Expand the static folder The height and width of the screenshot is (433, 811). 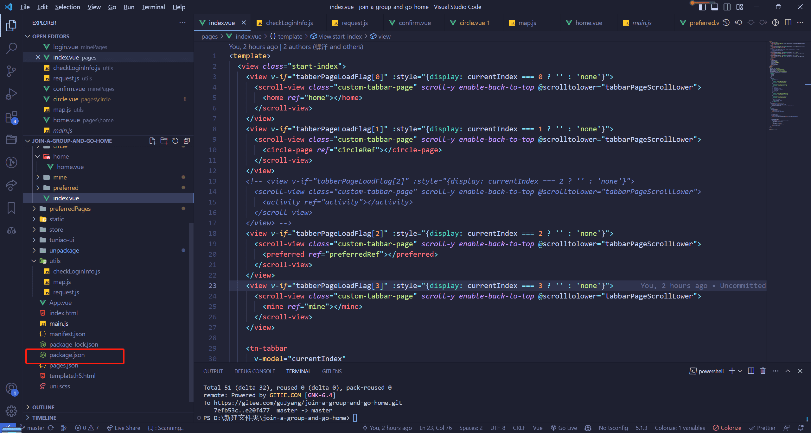pyautogui.click(x=34, y=219)
